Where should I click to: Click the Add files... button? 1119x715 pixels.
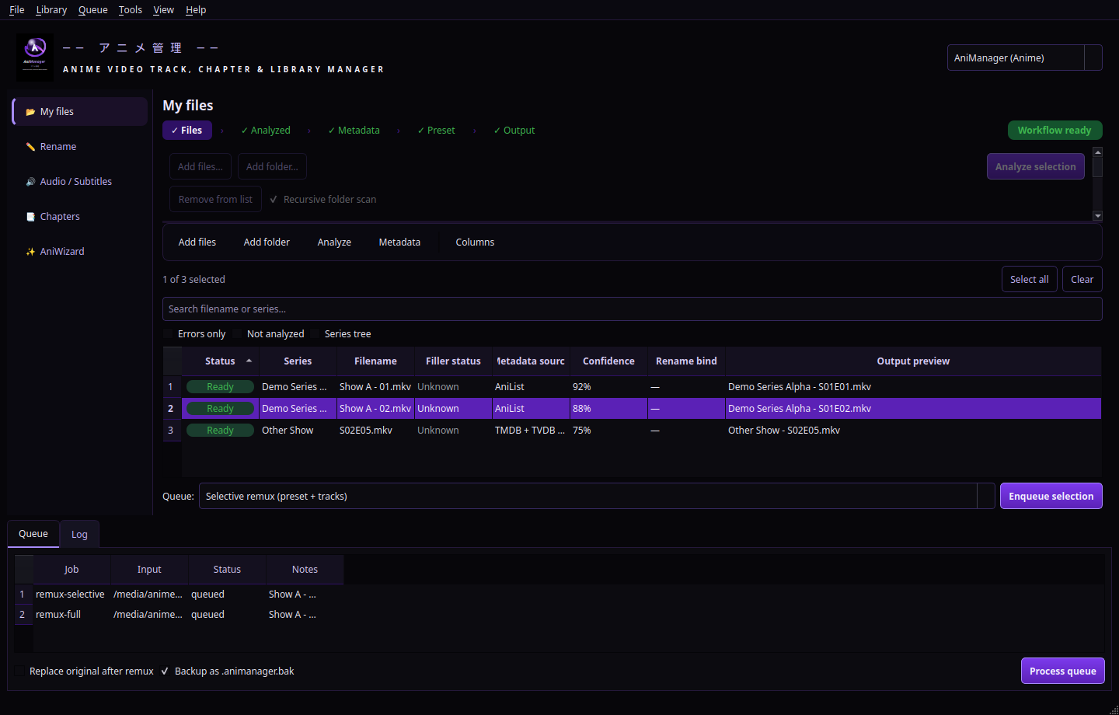pyautogui.click(x=200, y=166)
